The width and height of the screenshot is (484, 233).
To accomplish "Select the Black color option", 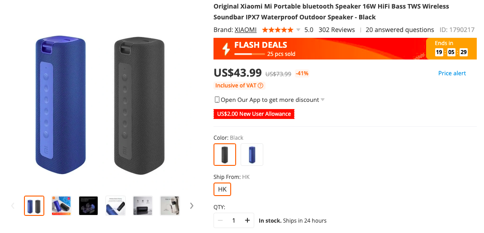I will coord(225,155).
